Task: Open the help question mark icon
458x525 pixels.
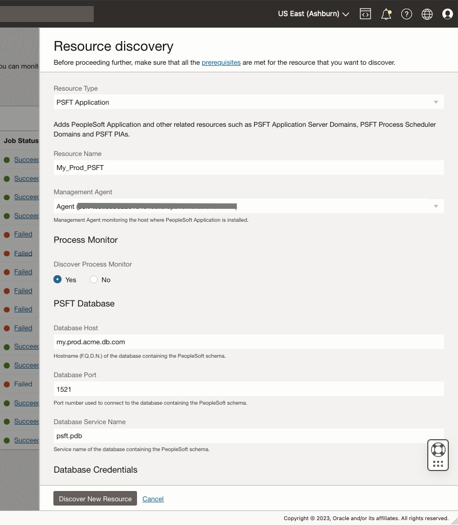Action: click(x=407, y=14)
